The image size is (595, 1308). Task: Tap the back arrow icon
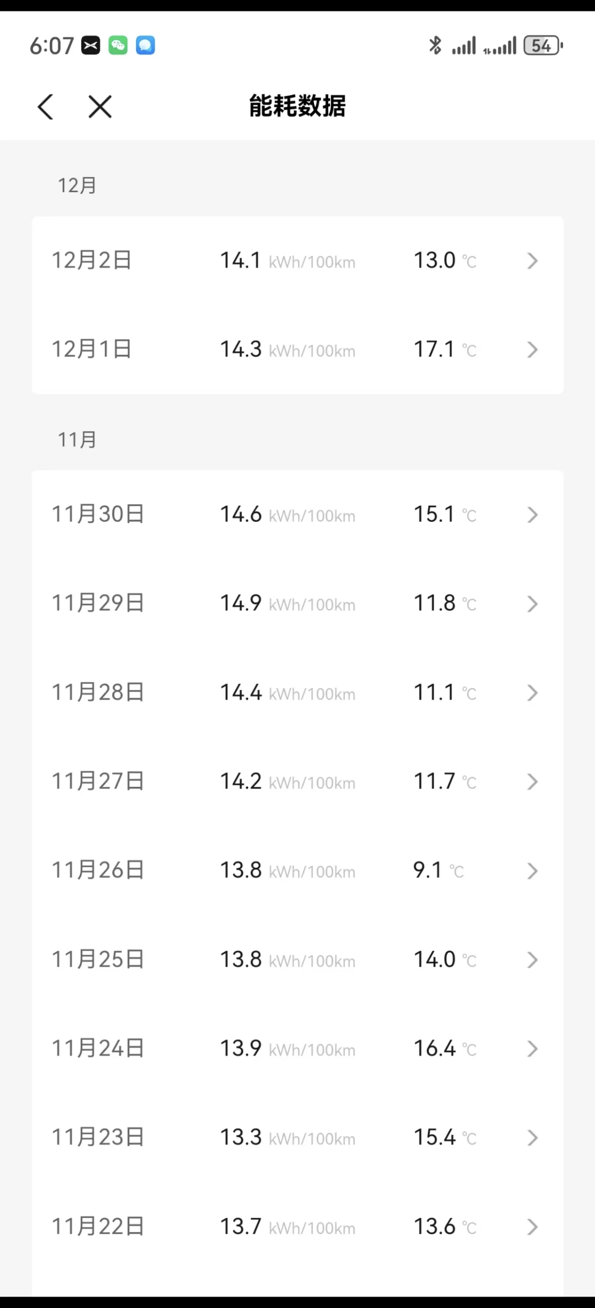(46, 107)
